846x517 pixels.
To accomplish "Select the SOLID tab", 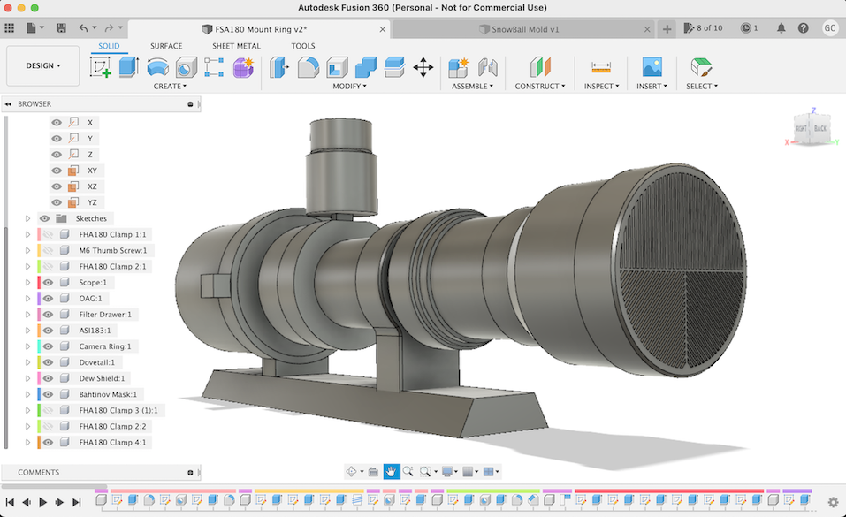I will [109, 46].
